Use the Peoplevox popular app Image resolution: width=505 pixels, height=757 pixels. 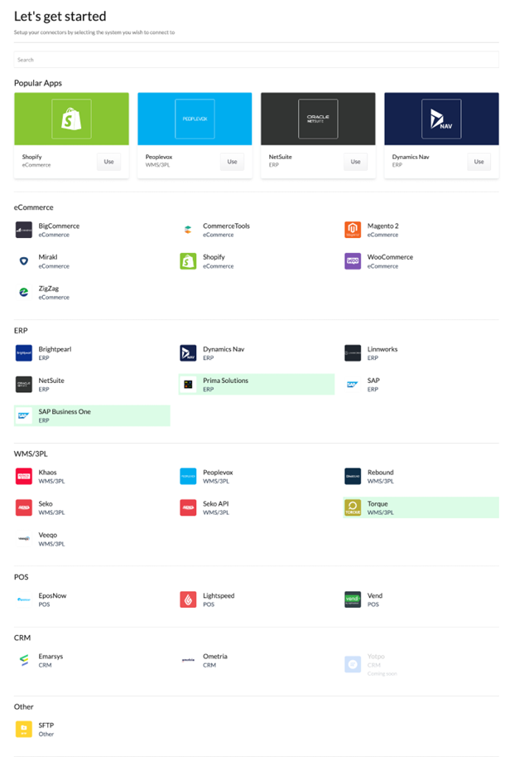click(233, 162)
